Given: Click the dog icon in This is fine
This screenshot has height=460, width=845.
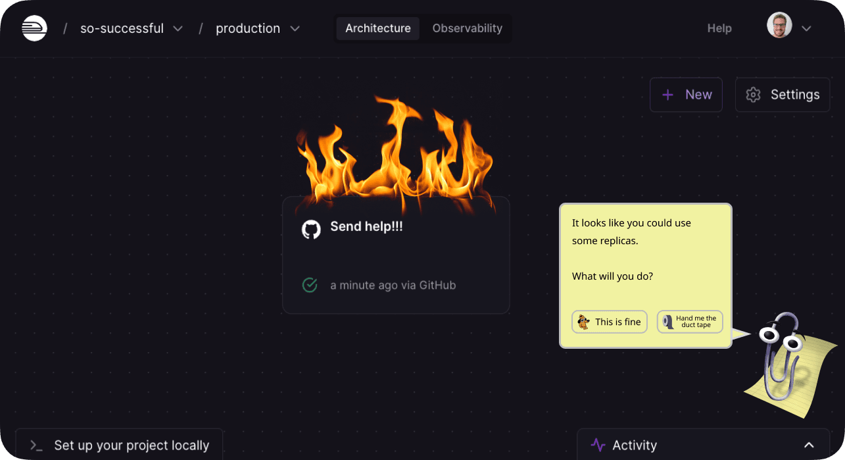Looking at the screenshot, I should click(583, 322).
